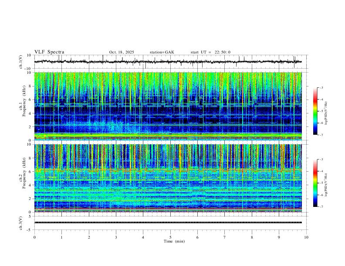The image size is (345, 266).
Task: Click the date text "Oct. 18, 2025"
Action: coord(122,52)
